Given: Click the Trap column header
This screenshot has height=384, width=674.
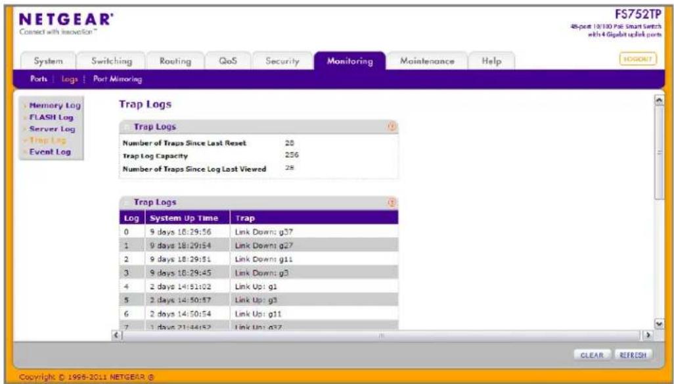Looking at the screenshot, I should (314, 218).
